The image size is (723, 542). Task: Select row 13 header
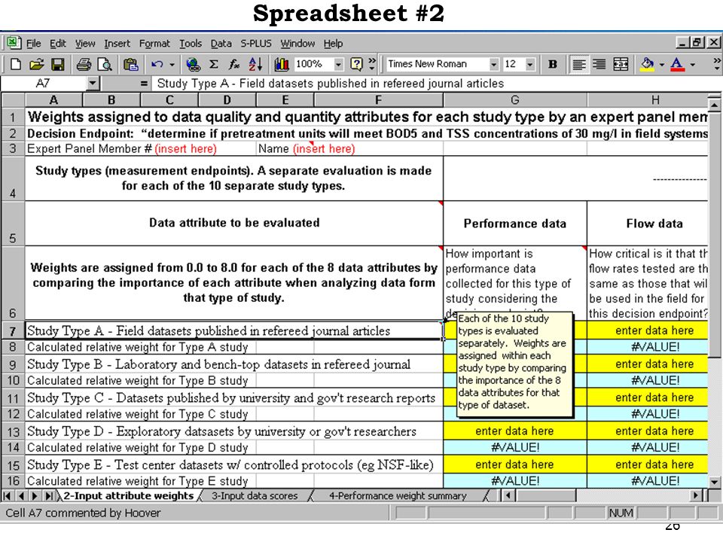(x=13, y=431)
